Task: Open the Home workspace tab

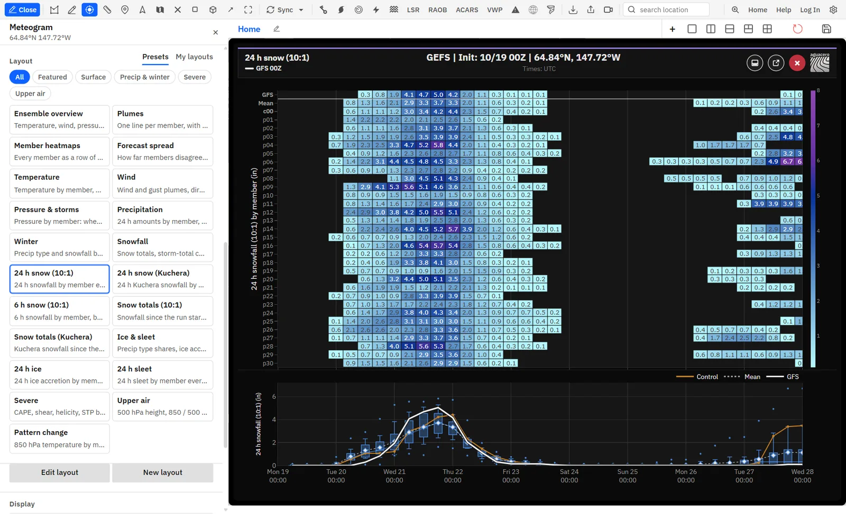Action: (249, 29)
